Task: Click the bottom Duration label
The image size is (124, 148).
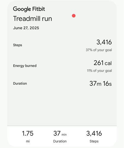Action: tap(60, 141)
